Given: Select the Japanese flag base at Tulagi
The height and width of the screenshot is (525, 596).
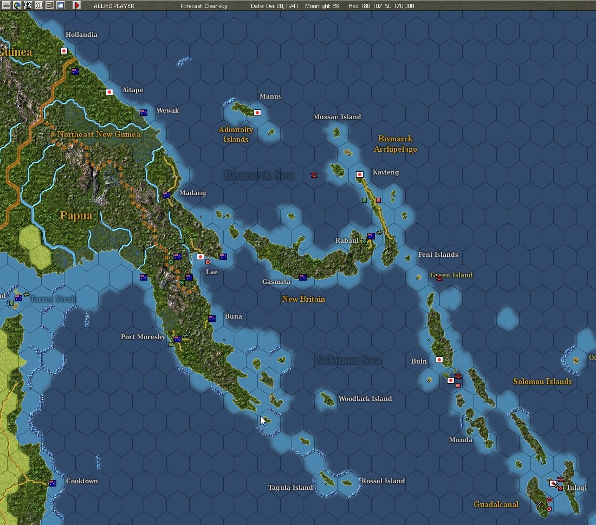Looking at the screenshot, I should (x=553, y=483).
